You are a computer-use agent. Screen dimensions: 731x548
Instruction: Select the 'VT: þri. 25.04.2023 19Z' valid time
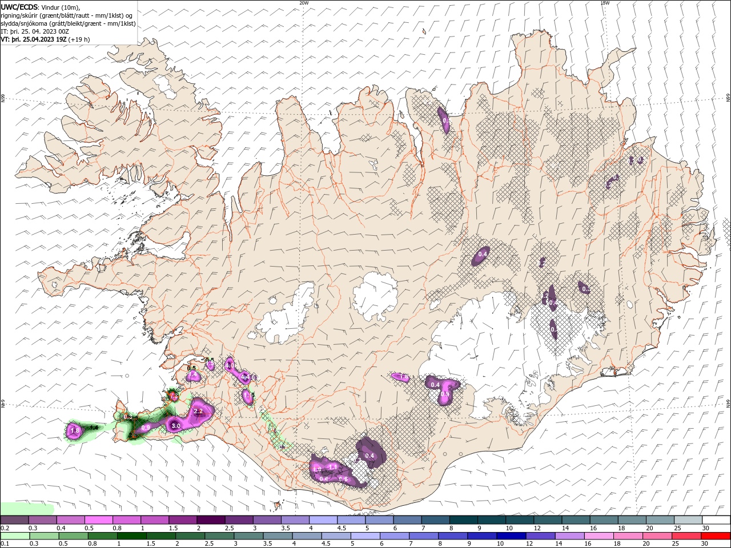click(34, 39)
